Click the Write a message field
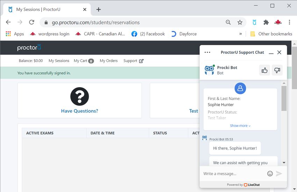 point(233,174)
